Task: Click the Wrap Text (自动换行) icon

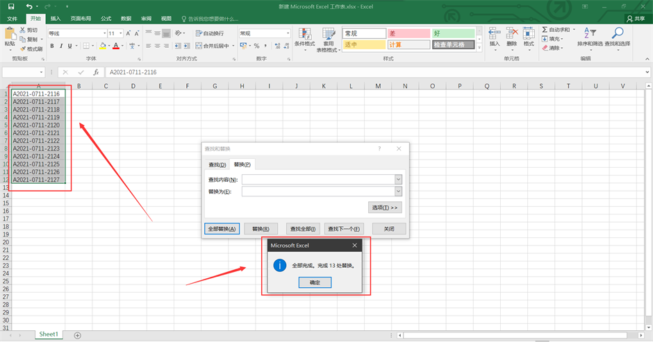Action: coord(209,33)
